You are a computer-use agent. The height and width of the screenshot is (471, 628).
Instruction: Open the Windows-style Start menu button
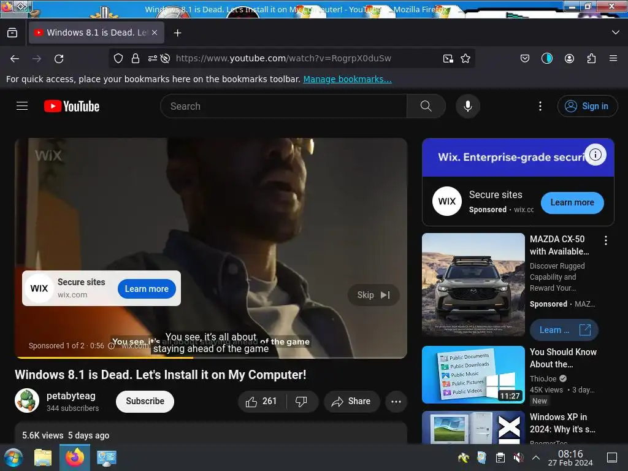[13, 458]
